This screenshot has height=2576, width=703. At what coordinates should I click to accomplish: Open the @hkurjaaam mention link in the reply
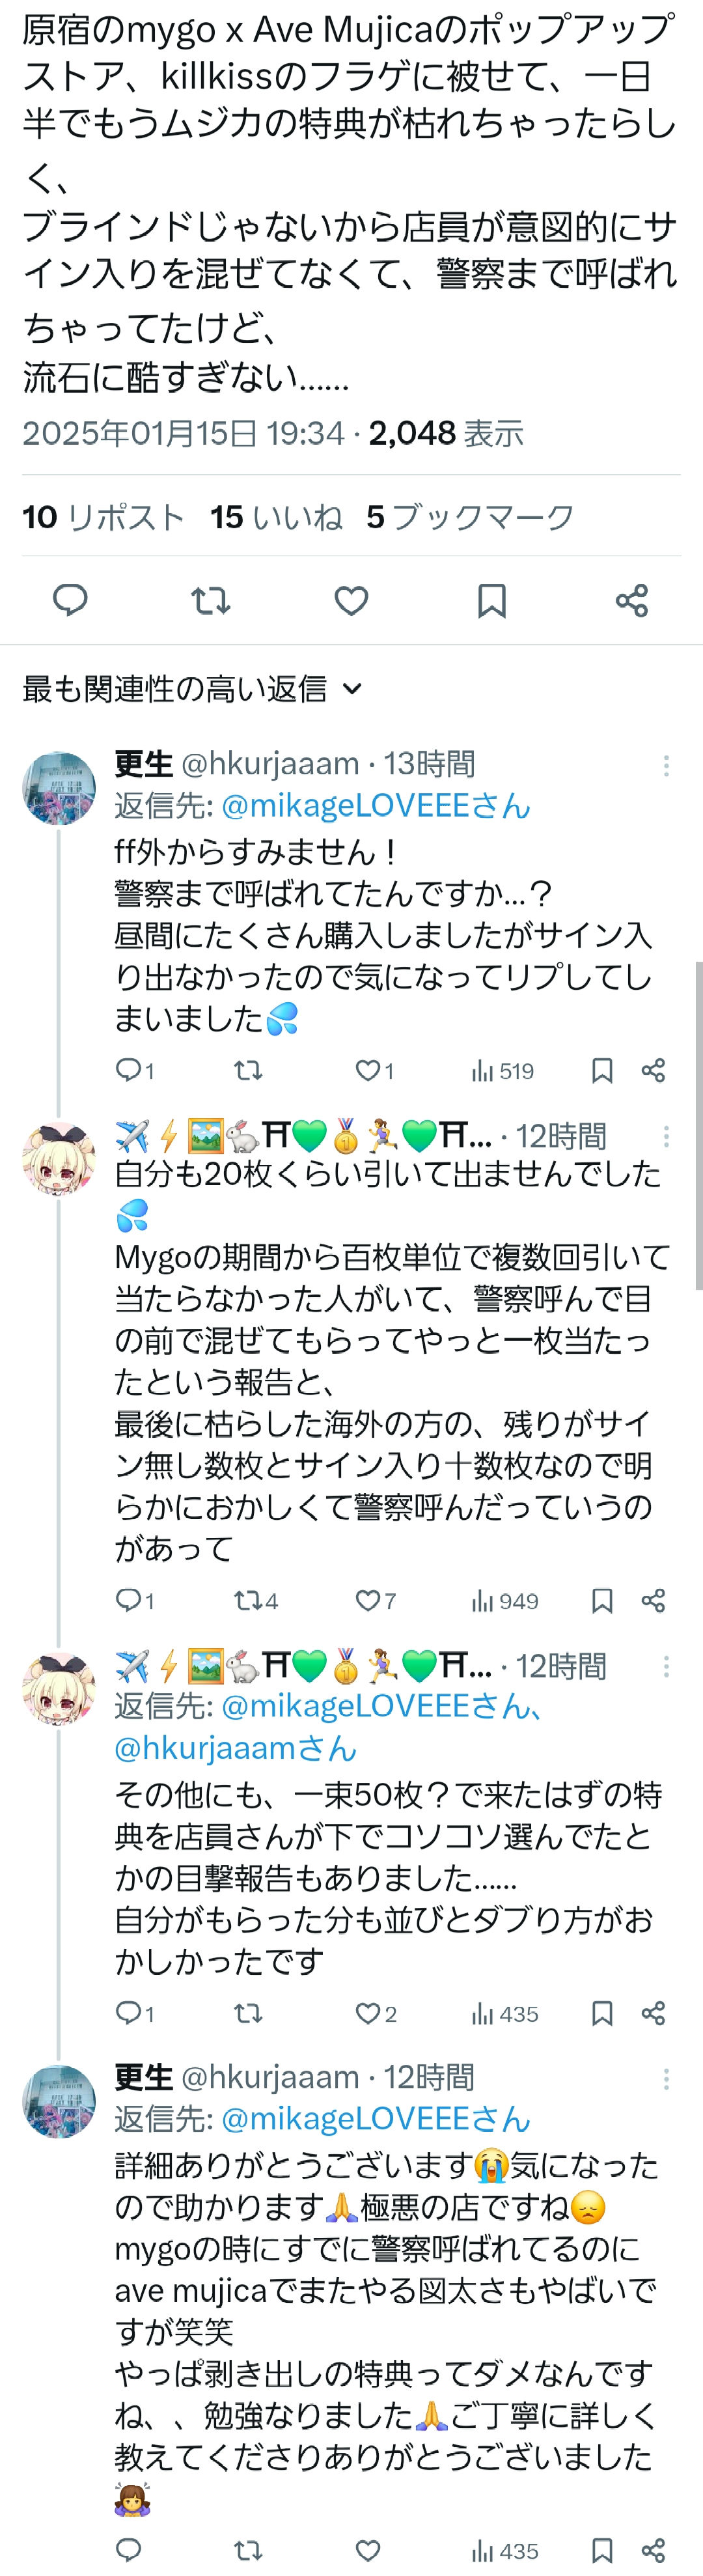coord(235,1748)
